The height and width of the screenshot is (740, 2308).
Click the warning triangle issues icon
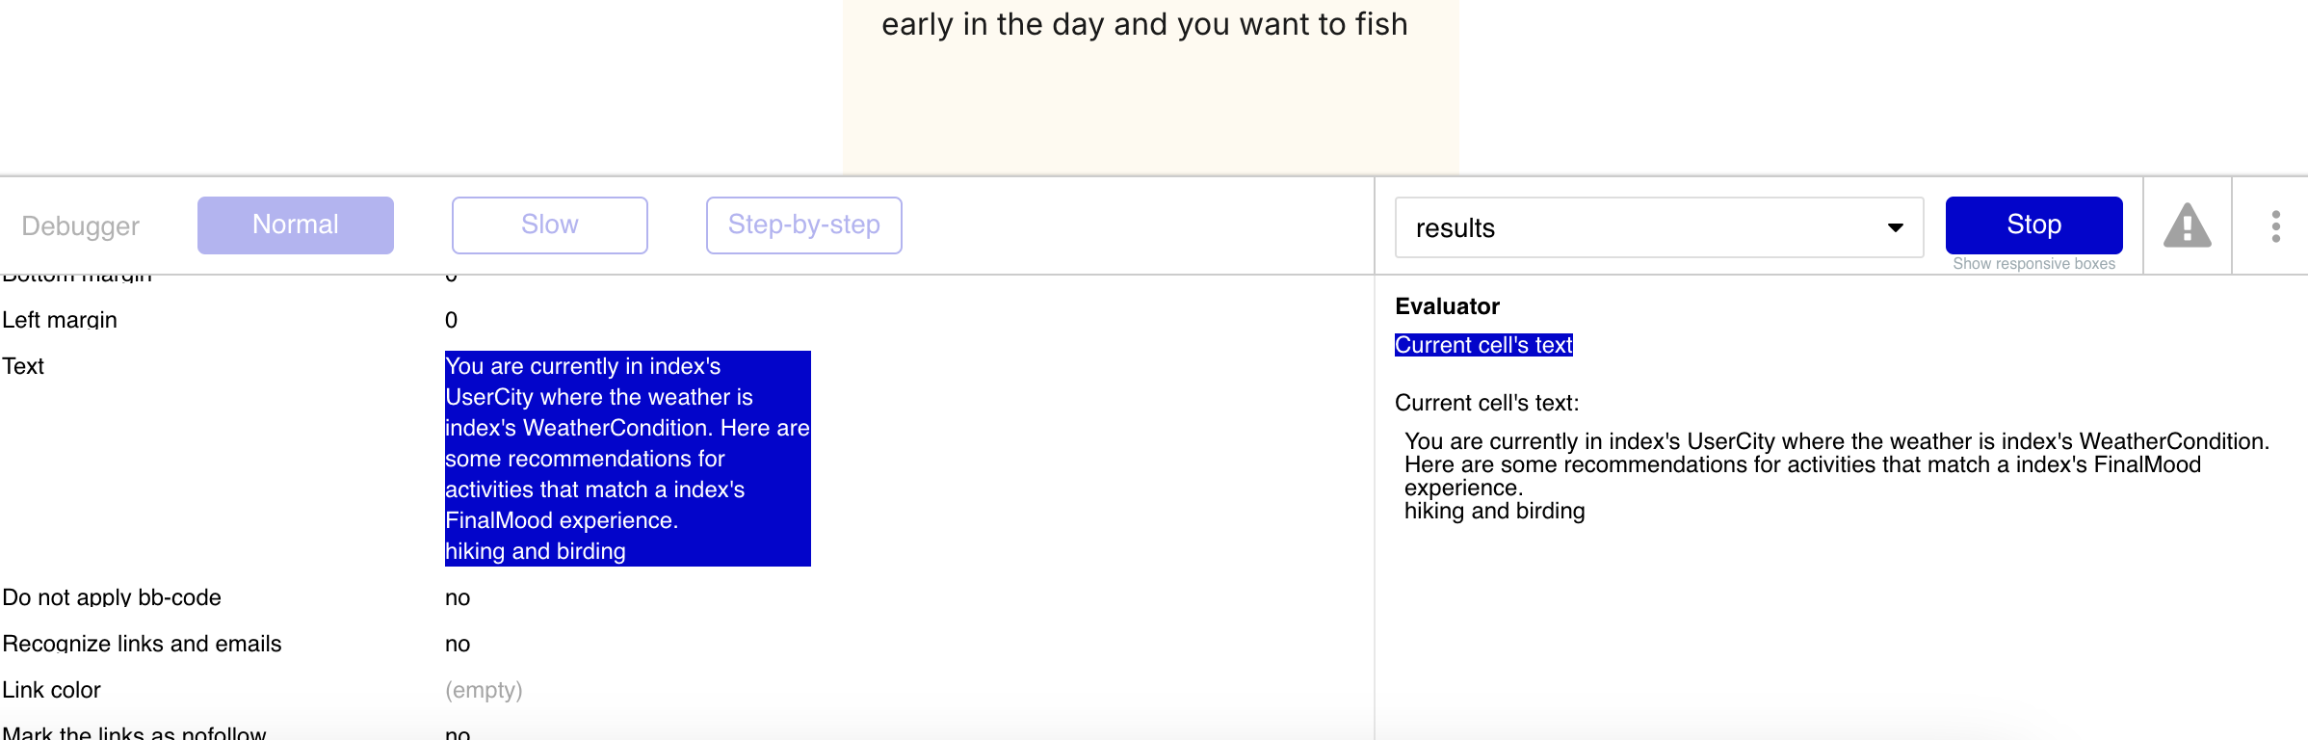tap(2187, 226)
